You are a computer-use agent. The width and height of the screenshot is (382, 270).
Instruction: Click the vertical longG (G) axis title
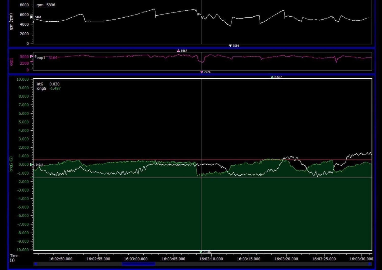(x=11, y=164)
